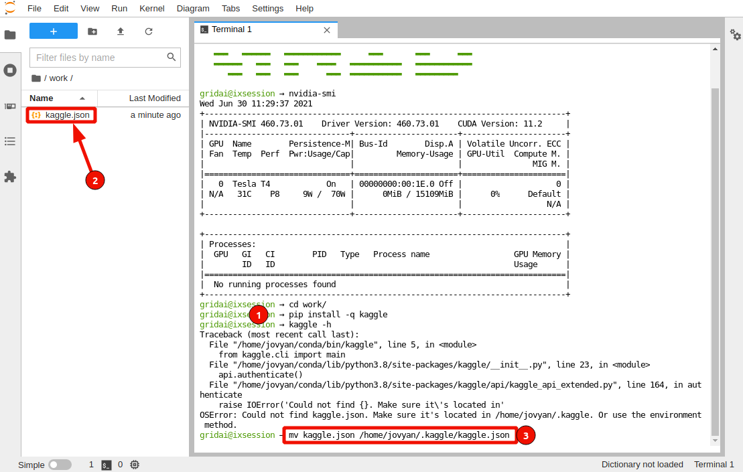Screen dimensions: 743x472
Task: Toggle the Simple interface mode switch
Action: point(60,465)
